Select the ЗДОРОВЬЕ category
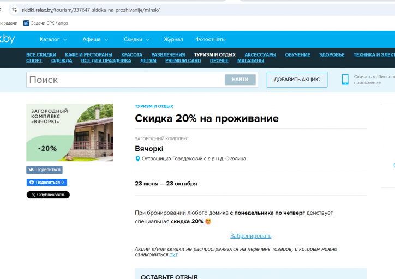 coord(332,55)
